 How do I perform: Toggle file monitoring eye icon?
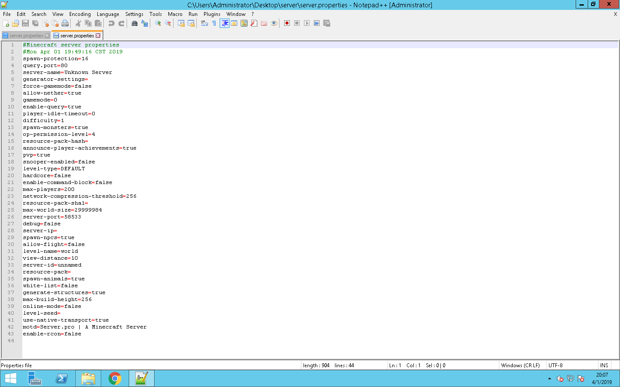click(274, 23)
